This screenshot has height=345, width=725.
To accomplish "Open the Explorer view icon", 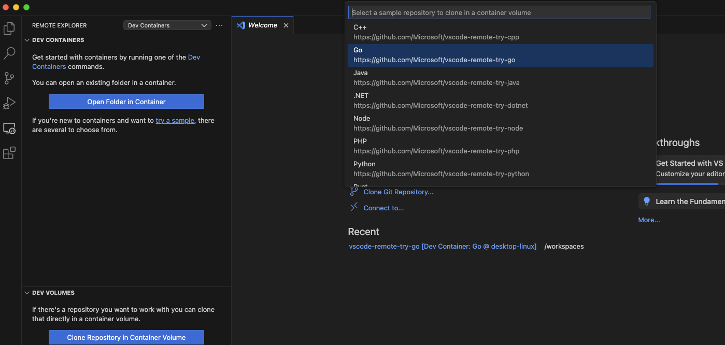I will 9,28.
